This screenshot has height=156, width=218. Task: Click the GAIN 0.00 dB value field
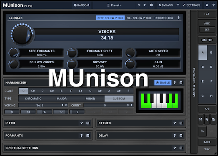[x=158, y=67]
